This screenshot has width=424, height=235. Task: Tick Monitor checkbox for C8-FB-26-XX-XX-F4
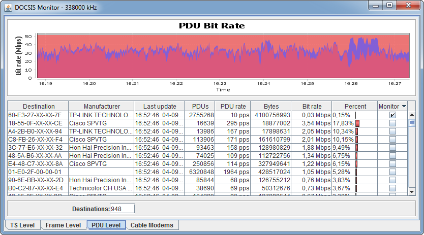click(392, 140)
